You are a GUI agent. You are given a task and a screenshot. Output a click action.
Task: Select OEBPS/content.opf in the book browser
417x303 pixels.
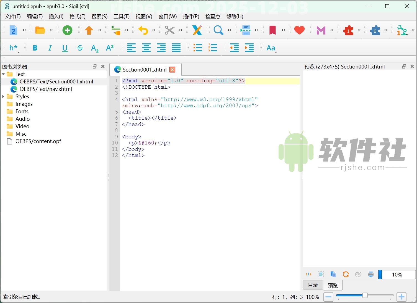pos(38,141)
